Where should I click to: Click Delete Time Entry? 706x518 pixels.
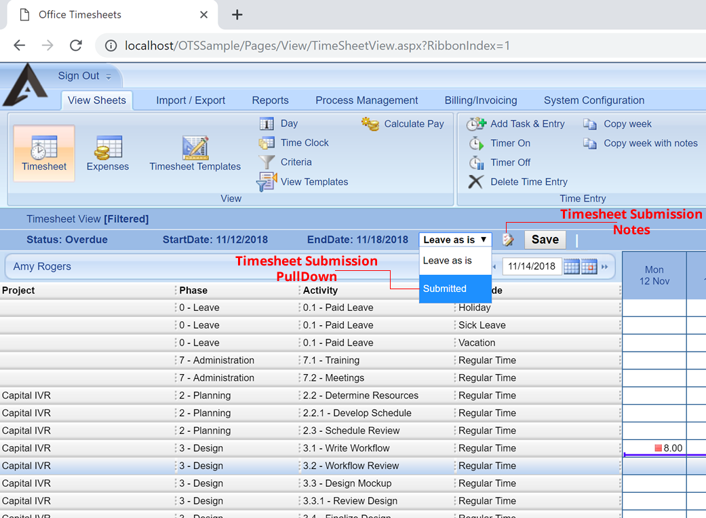pyautogui.click(x=528, y=182)
